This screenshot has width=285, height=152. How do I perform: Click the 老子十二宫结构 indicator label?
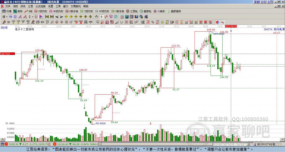pos(24,29)
